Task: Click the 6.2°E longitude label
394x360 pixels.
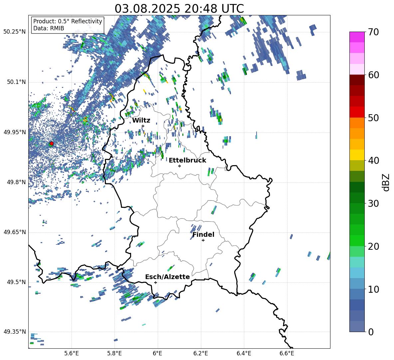Action: coord(201,354)
